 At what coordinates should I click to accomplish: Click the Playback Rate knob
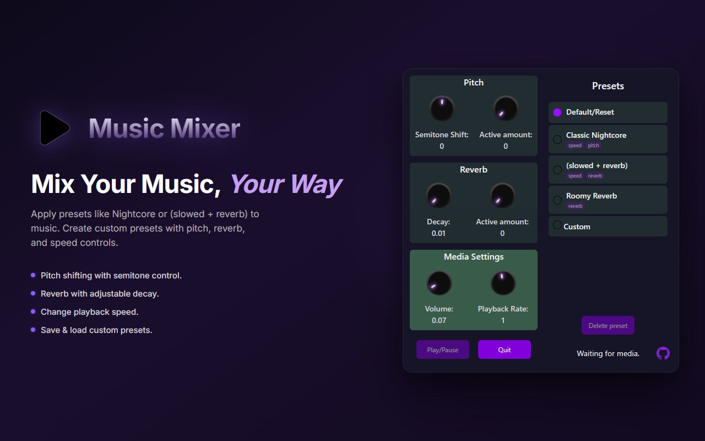502,282
